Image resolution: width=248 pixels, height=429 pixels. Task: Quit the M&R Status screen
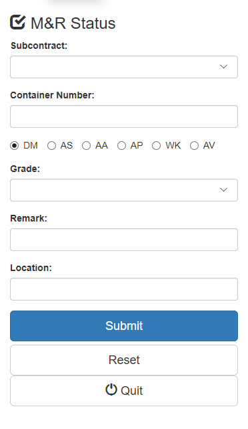(x=124, y=391)
